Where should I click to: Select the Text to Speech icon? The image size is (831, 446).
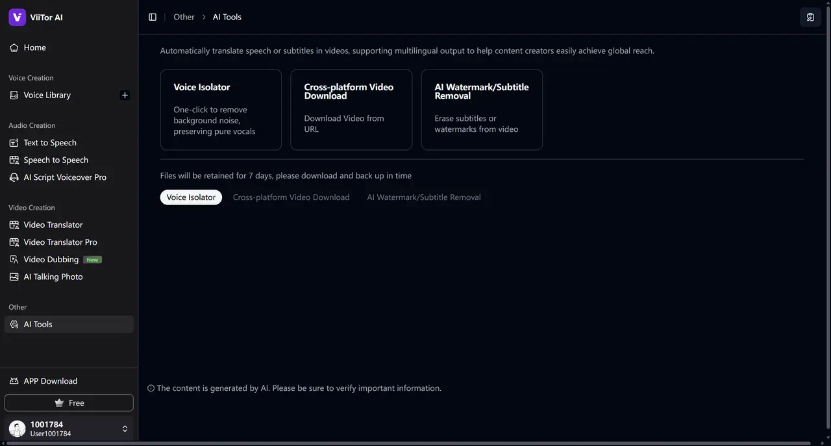(x=14, y=143)
